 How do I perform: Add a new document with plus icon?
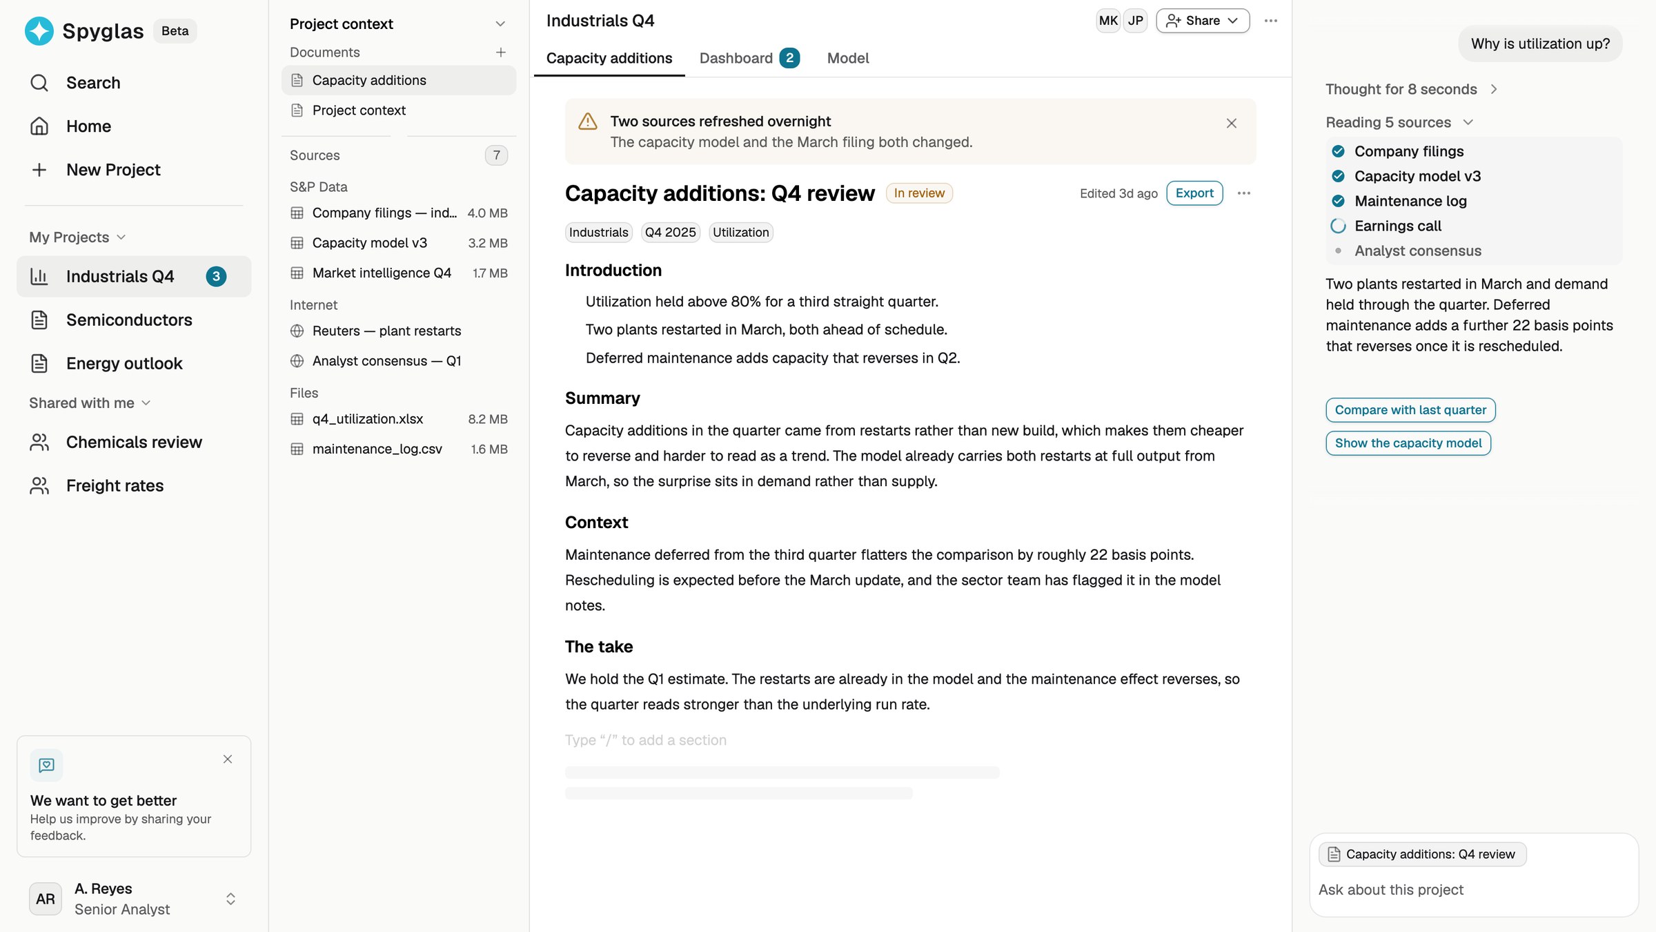click(x=501, y=52)
